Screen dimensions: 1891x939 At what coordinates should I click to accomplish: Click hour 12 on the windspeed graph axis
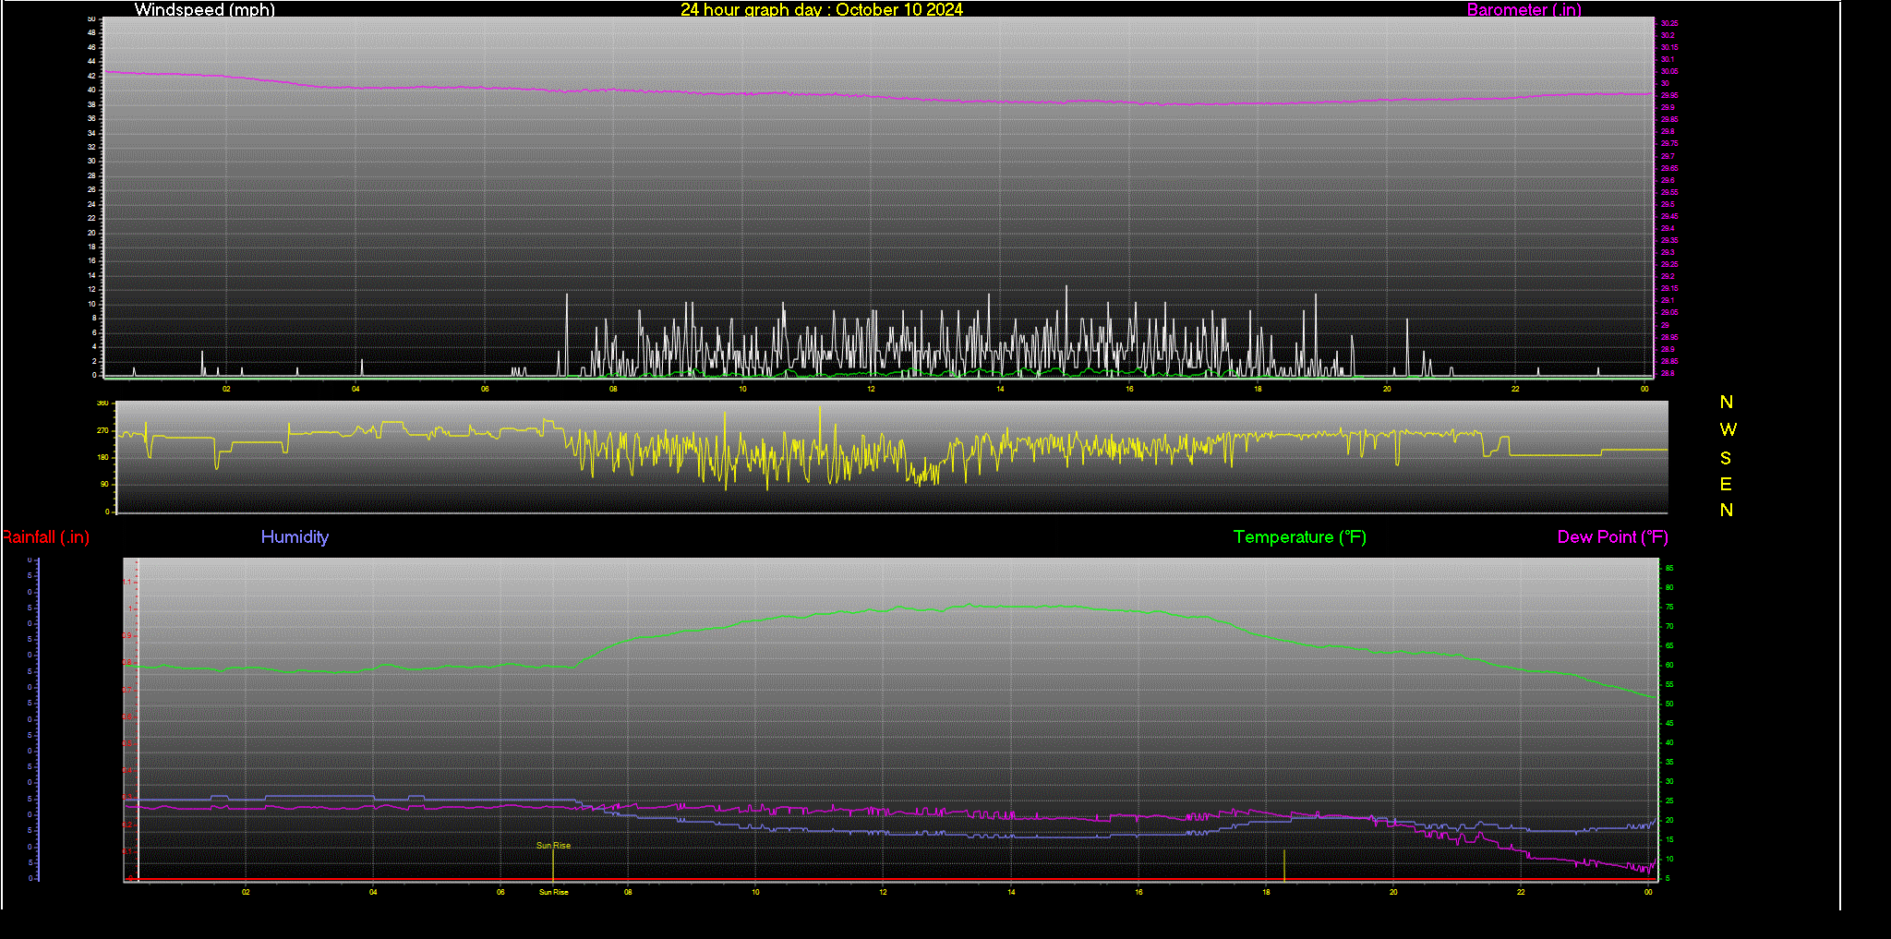[871, 389]
